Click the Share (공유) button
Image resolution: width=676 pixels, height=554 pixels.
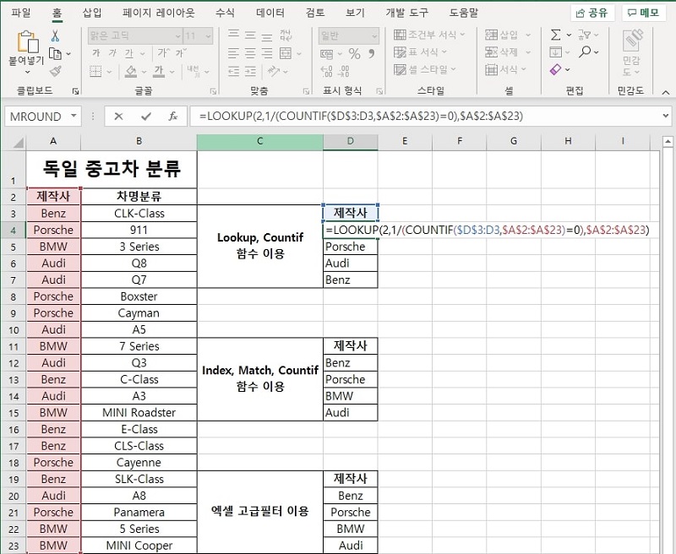[x=592, y=13]
